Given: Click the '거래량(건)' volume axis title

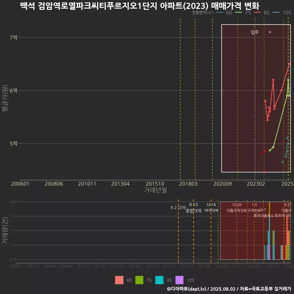Looking at the screenshot, I should 5,231.
